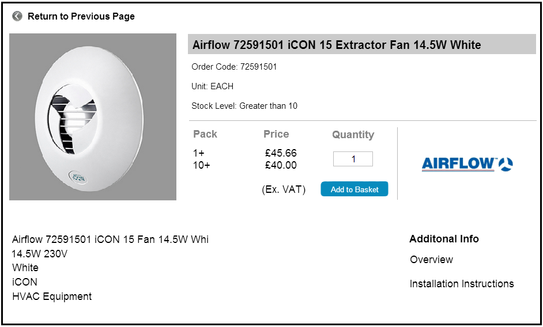Click the iCON extractor fan product image
Viewport: 543px width, 327px height.
[93, 117]
